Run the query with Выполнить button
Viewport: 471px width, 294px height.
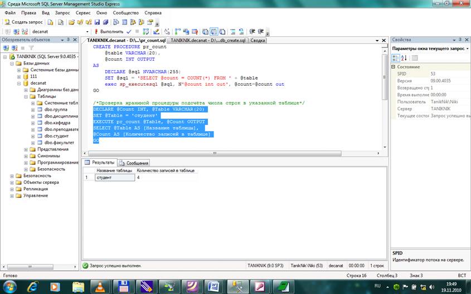pyautogui.click(x=108, y=32)
